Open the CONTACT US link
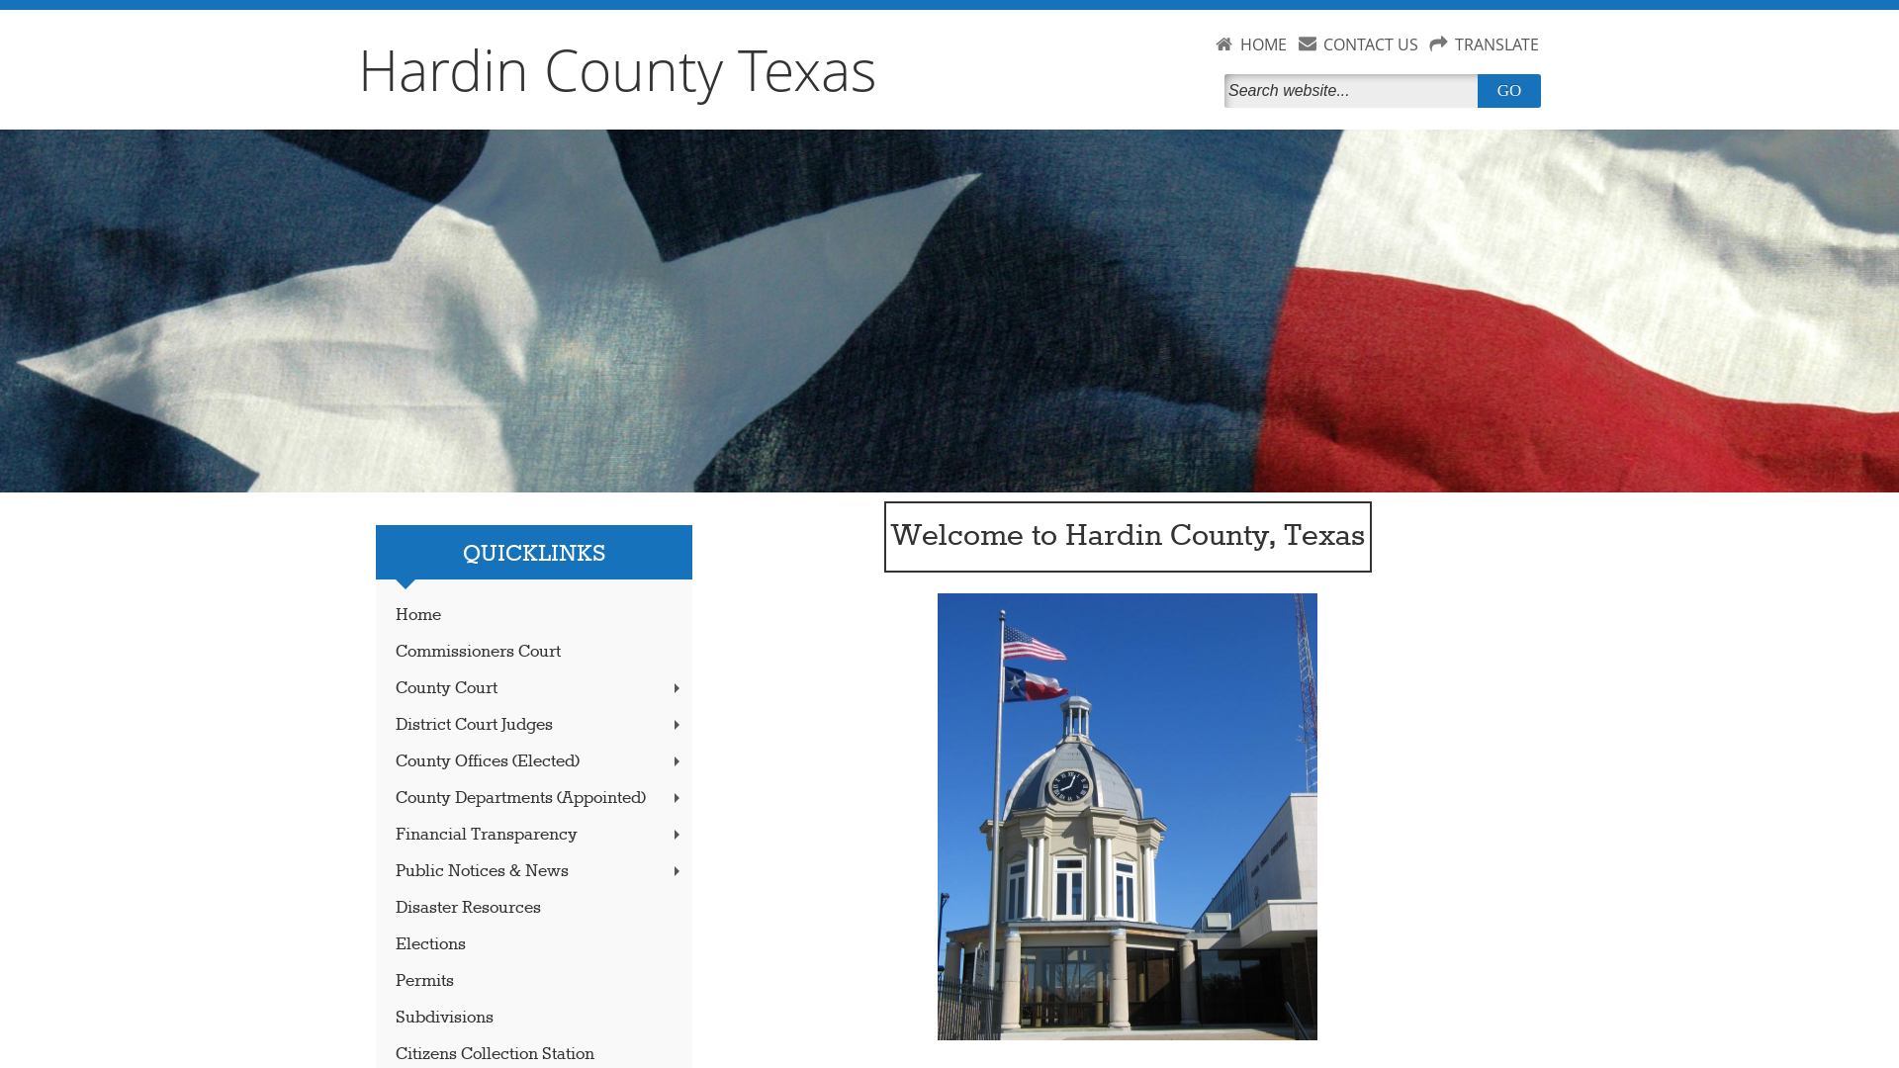Viewport: 1899px width, 1068px height. point(1370,44)
